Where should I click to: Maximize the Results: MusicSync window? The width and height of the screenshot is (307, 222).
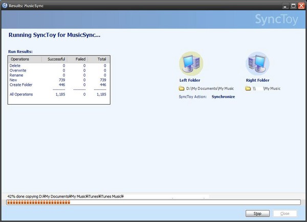tap(294, 6)
